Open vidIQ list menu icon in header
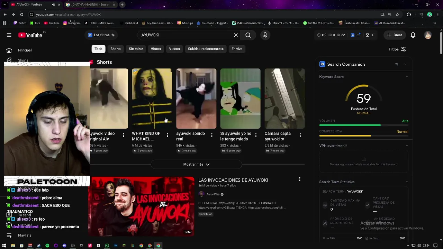The image size is (443, 249). (x=359, y=35)
